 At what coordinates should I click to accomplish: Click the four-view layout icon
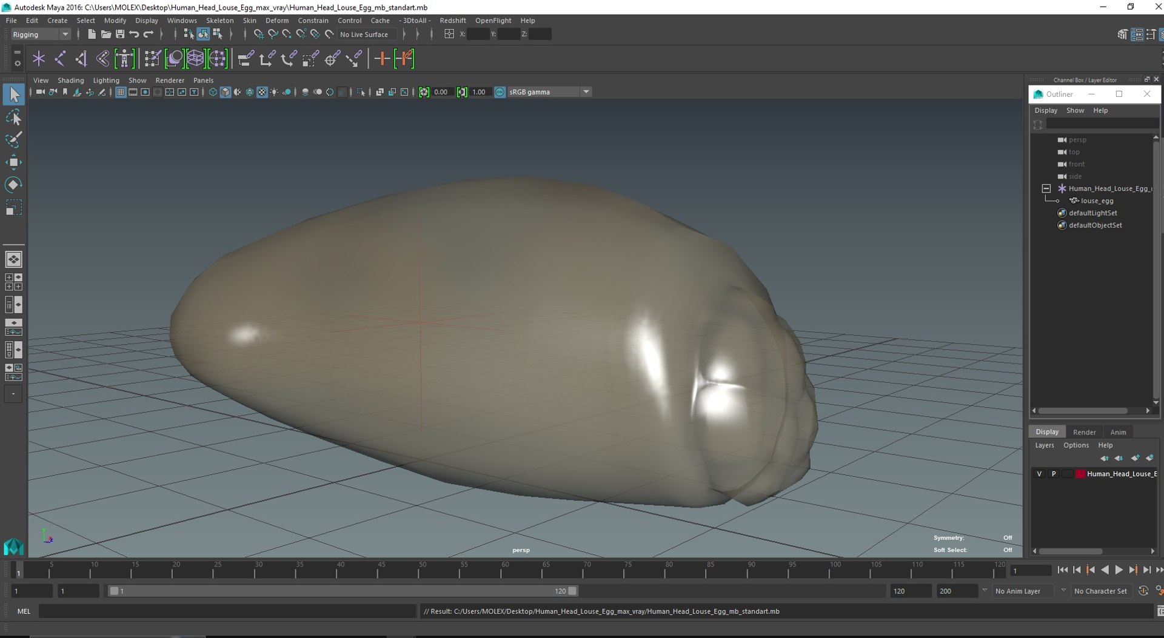pyautogui.click(x=13, y=282)
